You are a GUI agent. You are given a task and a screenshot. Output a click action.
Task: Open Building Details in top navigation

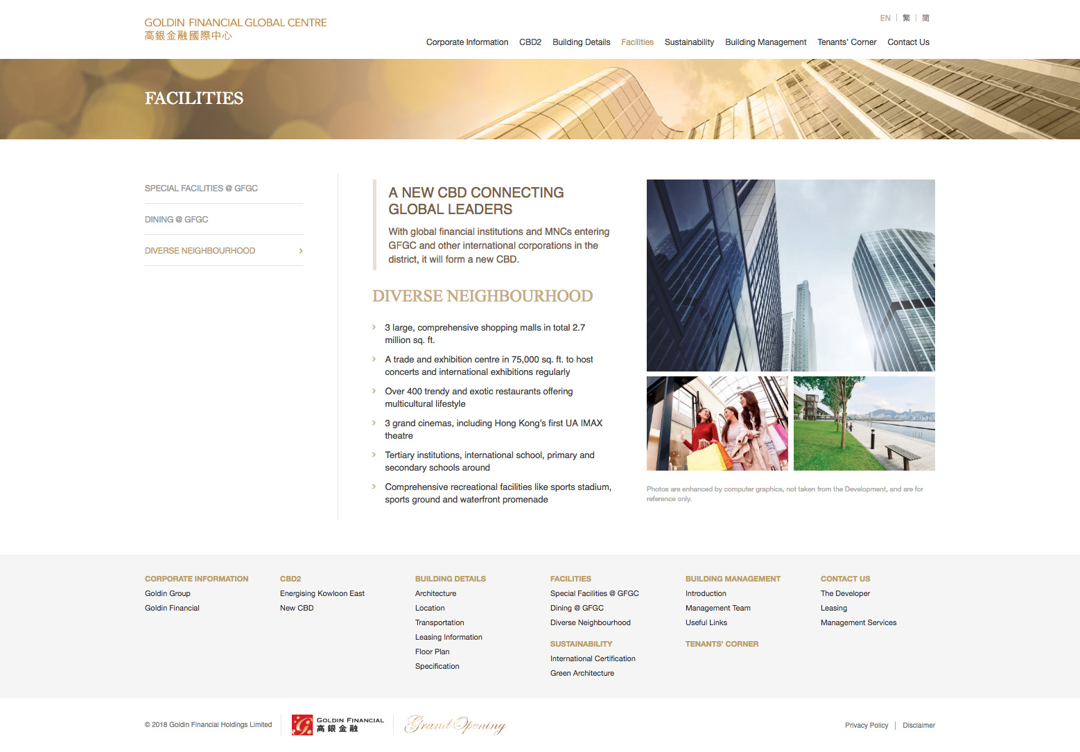(x=581, y=42)
